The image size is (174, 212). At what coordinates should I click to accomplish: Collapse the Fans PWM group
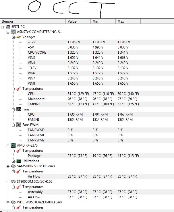coord(13,125)
